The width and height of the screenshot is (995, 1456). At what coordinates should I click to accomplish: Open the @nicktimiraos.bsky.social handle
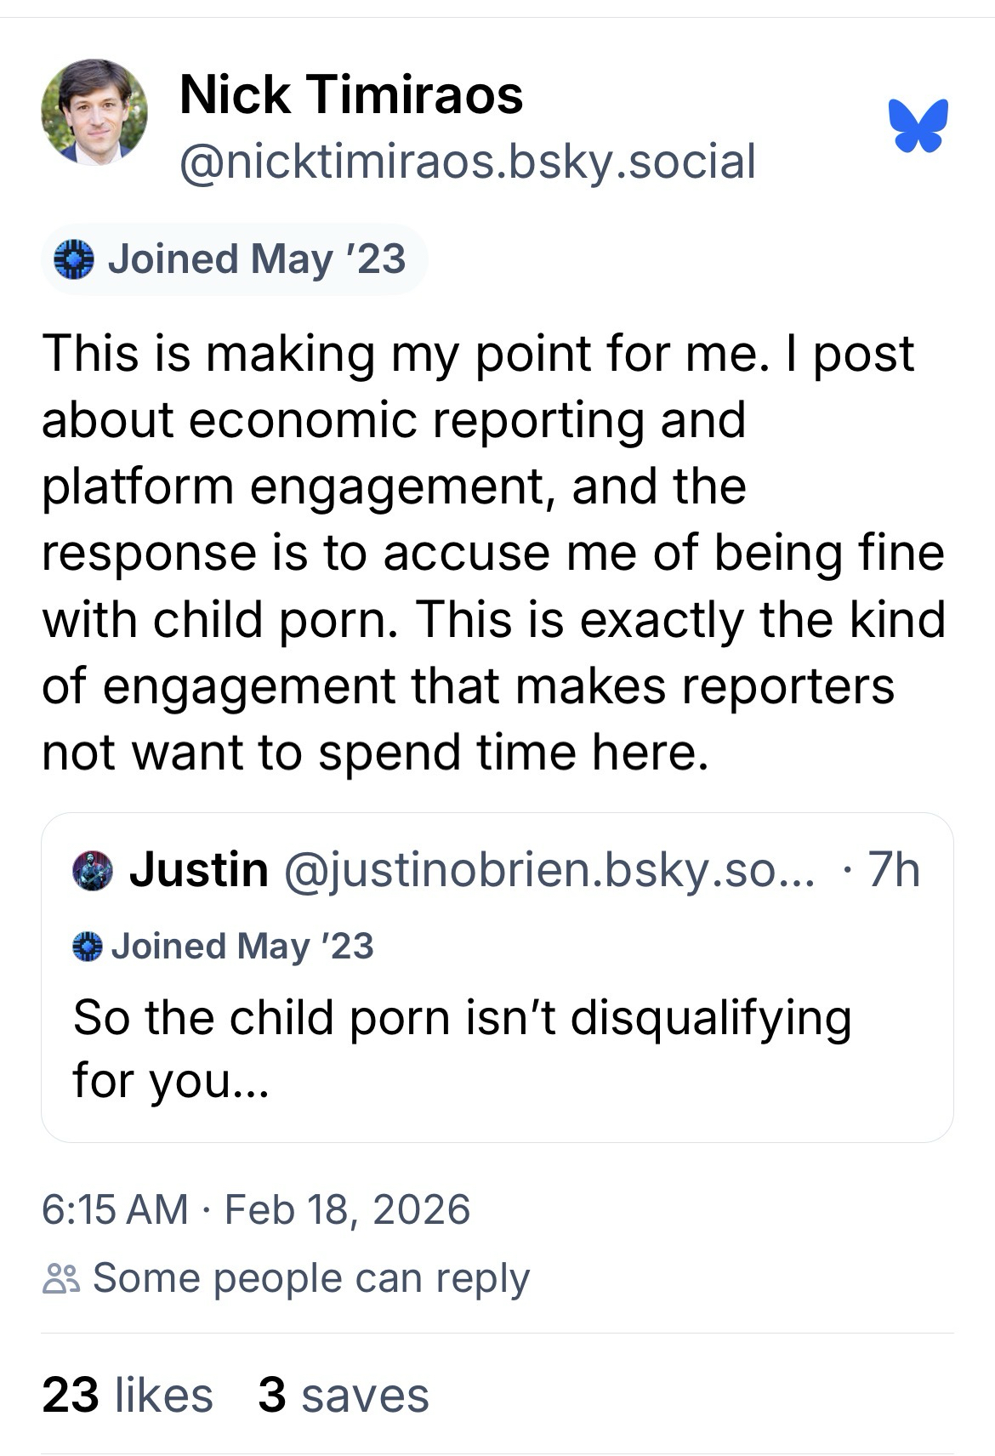[x=467, y=161]
